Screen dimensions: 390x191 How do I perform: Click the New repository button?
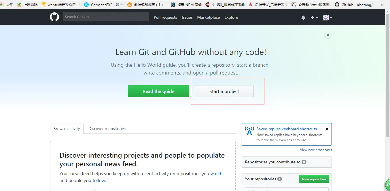click(x=314, y=179)
